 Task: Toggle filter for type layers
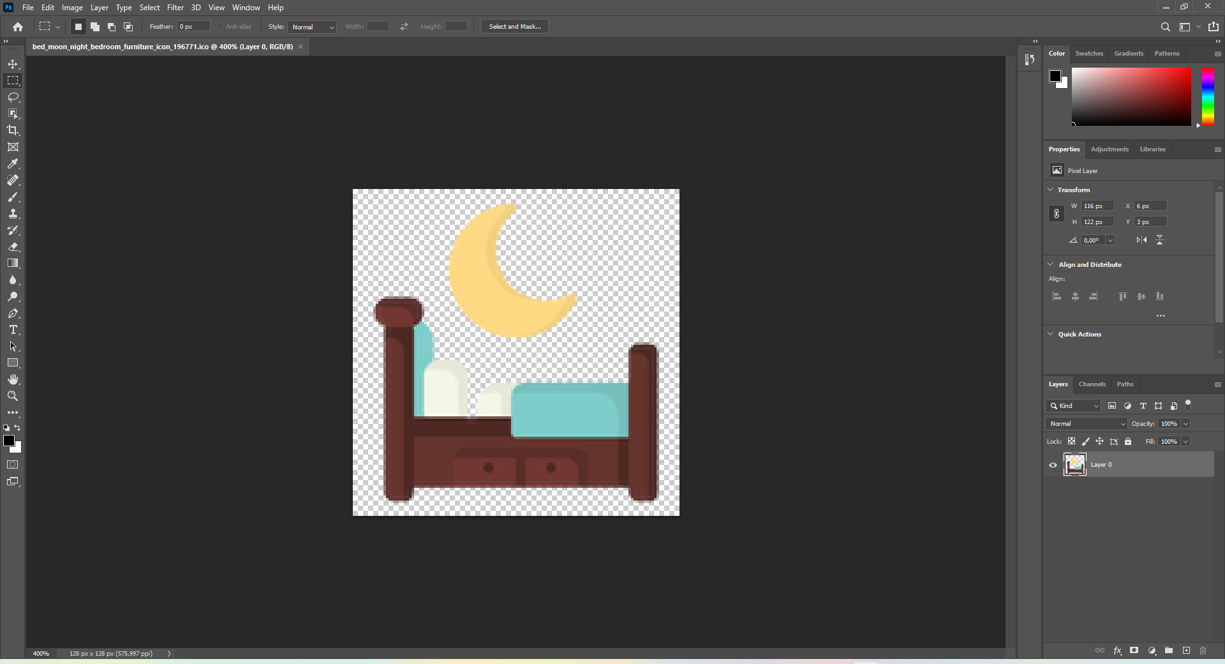pyautogui.click(x=1143, y=405)
